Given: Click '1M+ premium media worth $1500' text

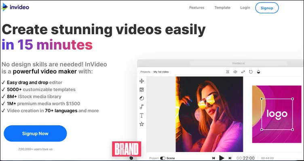Looking at the screenshot, I should pyautogui.click(x=43, y=103).
